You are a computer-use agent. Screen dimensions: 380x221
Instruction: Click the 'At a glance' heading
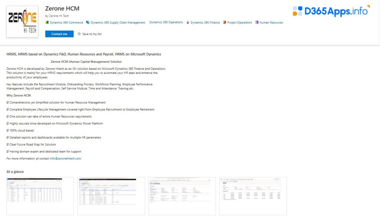(15, 172)
